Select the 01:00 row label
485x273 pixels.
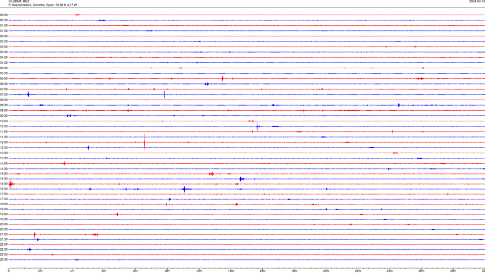[4, 25]
